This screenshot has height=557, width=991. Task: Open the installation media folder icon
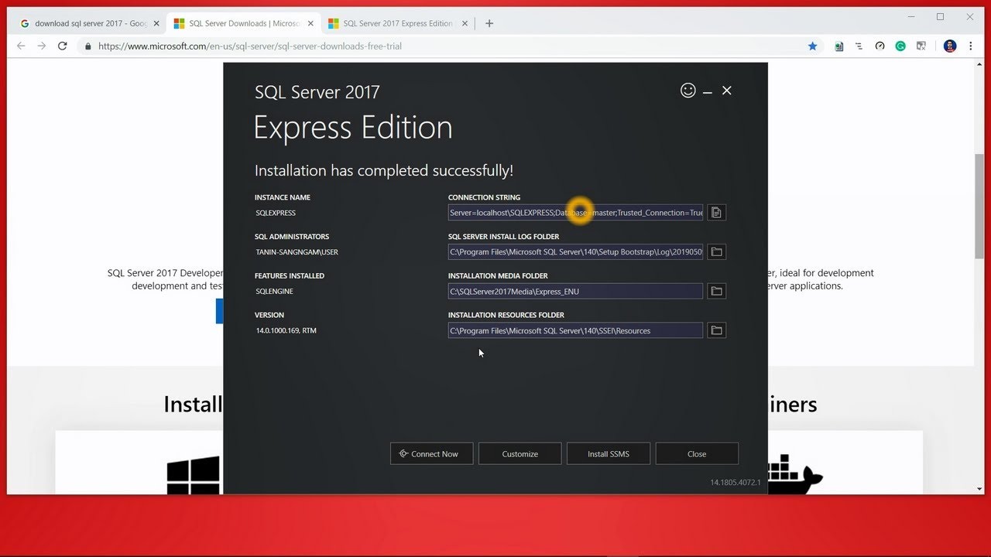pyautogui.click(x=716, y=291)
